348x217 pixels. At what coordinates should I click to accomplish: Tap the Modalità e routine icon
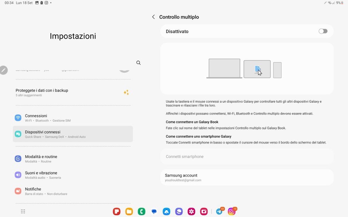18,159
